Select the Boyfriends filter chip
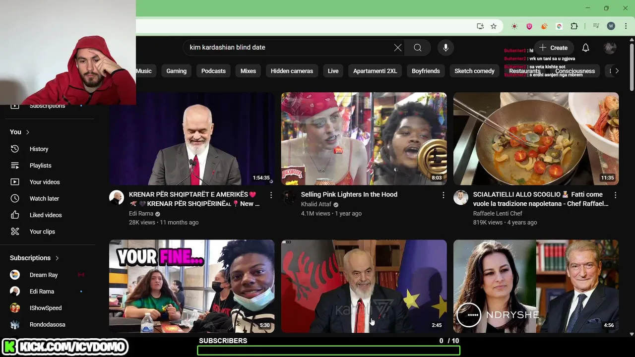635x357 pixels. click(426, 71)
